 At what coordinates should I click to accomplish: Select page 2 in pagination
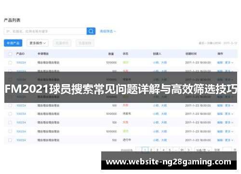click(151, 150)
